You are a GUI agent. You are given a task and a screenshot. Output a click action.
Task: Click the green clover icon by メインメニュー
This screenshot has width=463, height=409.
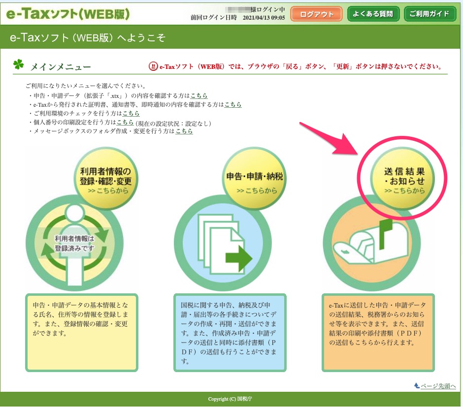pyautogui.click(x=18, y=64)
